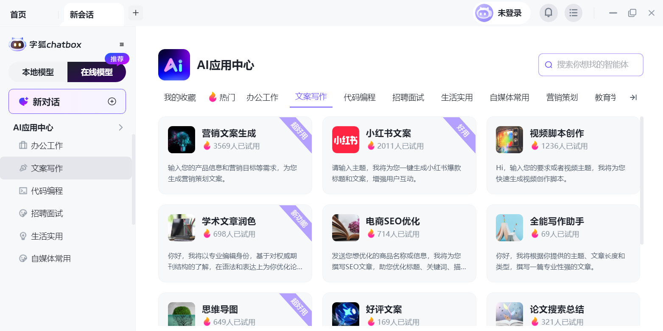Switch to 本地模型 mode
663x331 pixels.
click(x=38, y=72)
